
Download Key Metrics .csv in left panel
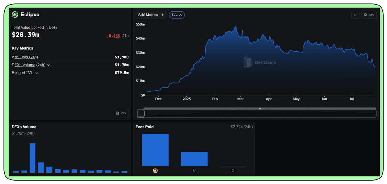coord(121,113)
